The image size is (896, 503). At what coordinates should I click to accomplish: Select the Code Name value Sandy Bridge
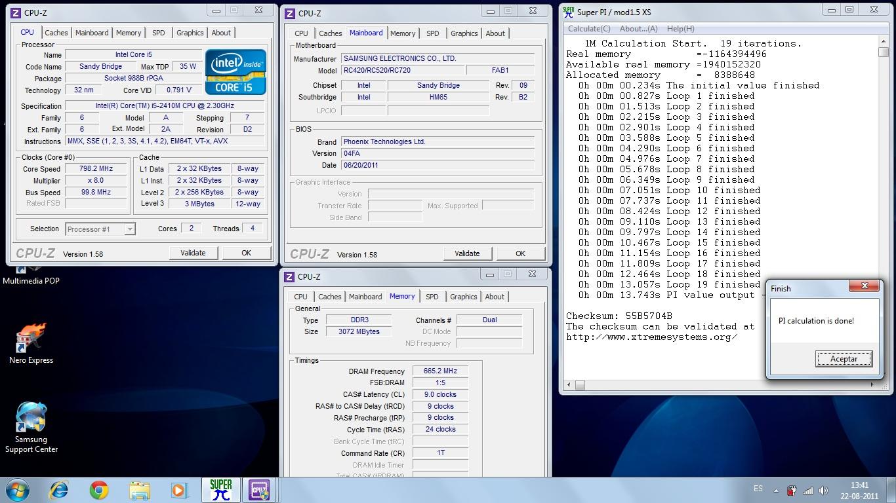100,66
